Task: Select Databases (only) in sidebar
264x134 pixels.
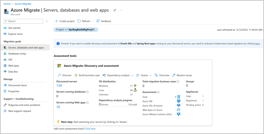Action: 17,54
